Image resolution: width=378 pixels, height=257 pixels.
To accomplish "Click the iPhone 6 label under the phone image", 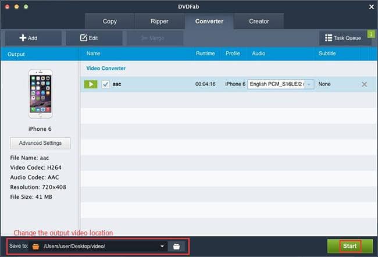I will coord(40,129).
